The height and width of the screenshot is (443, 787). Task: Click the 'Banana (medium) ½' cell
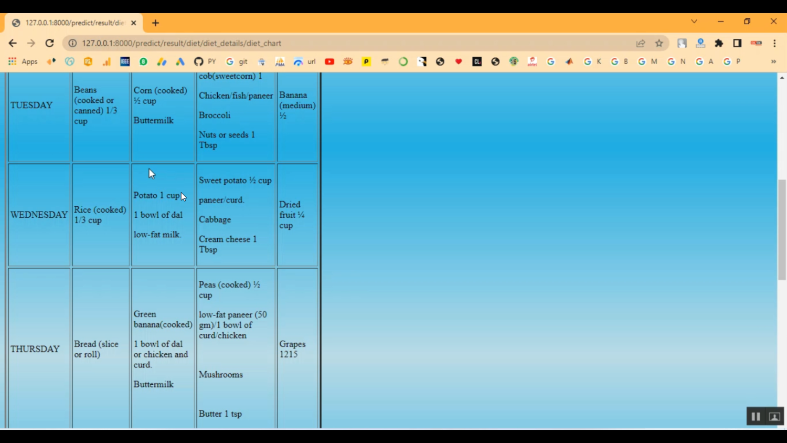point(297,106)
